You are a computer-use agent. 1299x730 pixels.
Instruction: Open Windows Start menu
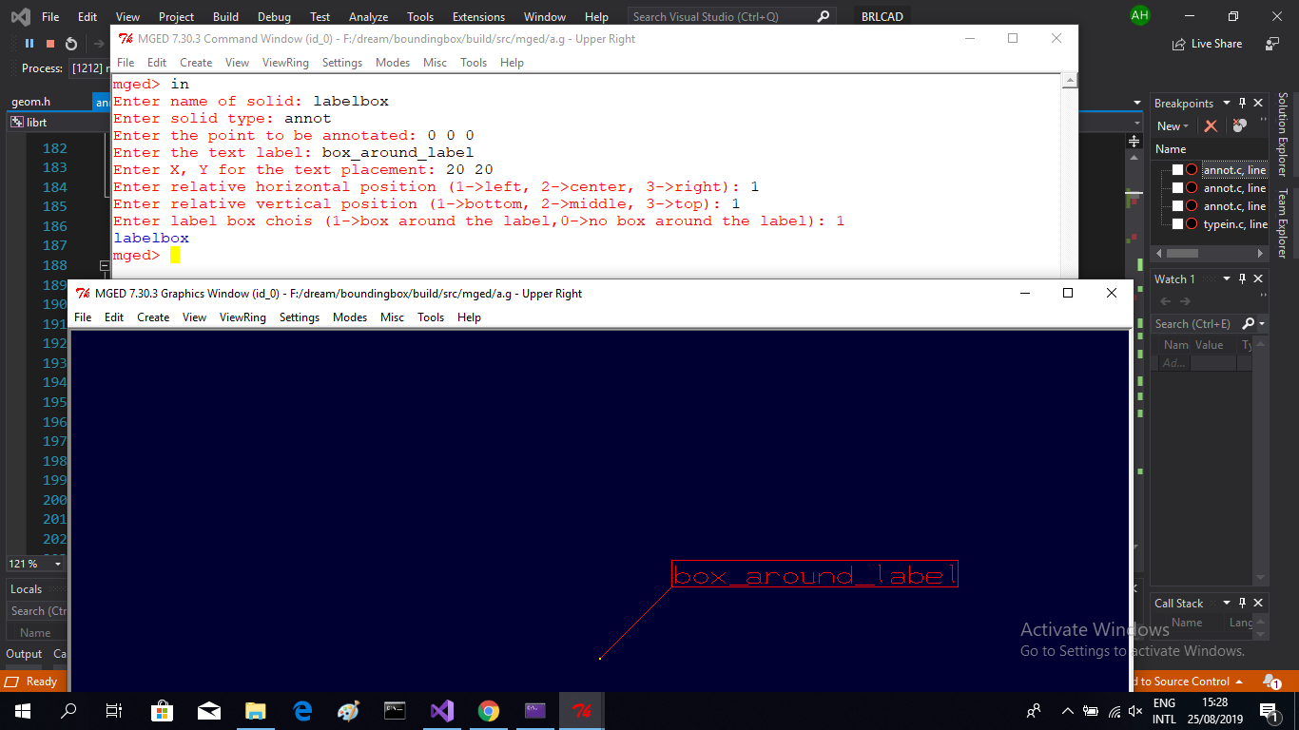coord(23,711)
